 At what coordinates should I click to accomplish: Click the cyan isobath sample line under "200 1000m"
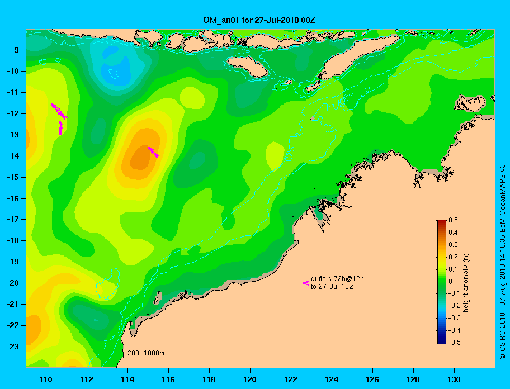point(140,359)
